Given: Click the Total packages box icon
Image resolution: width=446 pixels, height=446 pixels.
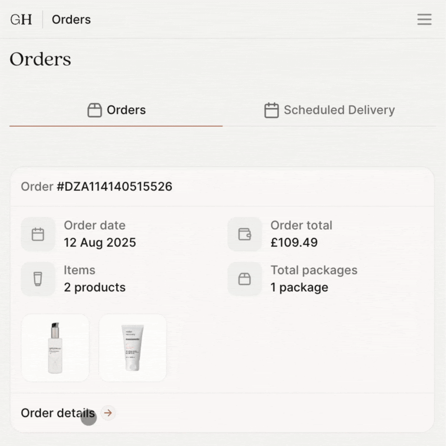Looking at the screenshot, I should (244, 279).
